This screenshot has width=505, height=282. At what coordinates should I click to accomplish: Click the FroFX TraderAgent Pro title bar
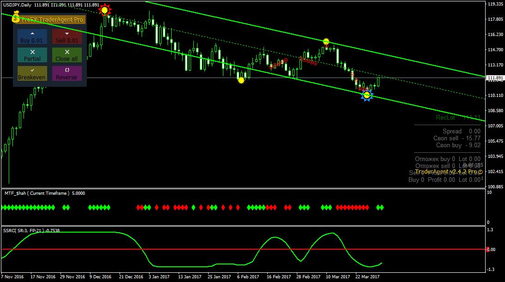click(51, 20)
